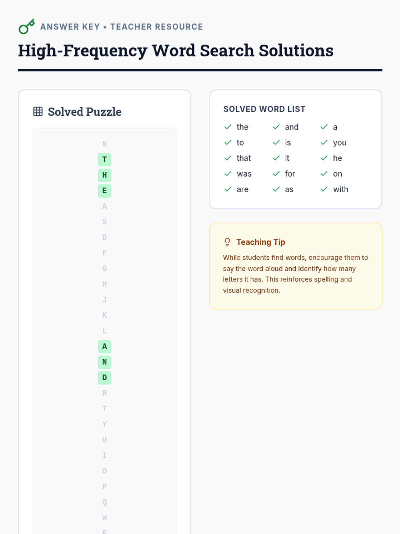400x534 pixels.
Task: Click the checkmark next to 'the'
Action: 228,127
